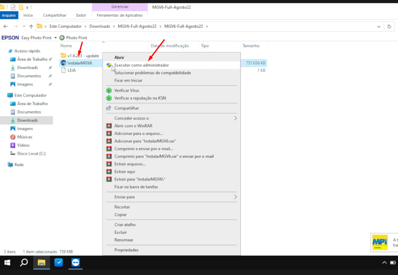Sort by the Tamanho column header
398x275 pixels.
click(x=251, y=46)
